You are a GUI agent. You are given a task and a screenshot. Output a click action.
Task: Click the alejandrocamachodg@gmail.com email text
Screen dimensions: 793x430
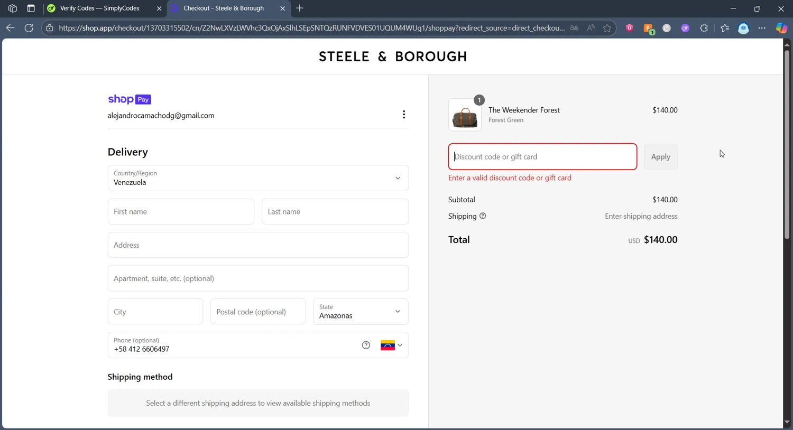point(161,116)
